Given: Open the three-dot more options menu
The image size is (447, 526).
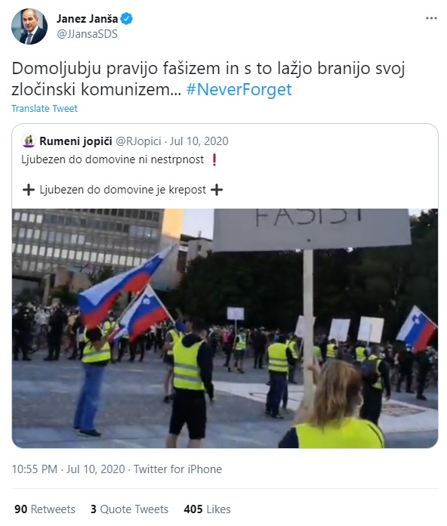Looking at the screenshot, I should coord(431,18).
